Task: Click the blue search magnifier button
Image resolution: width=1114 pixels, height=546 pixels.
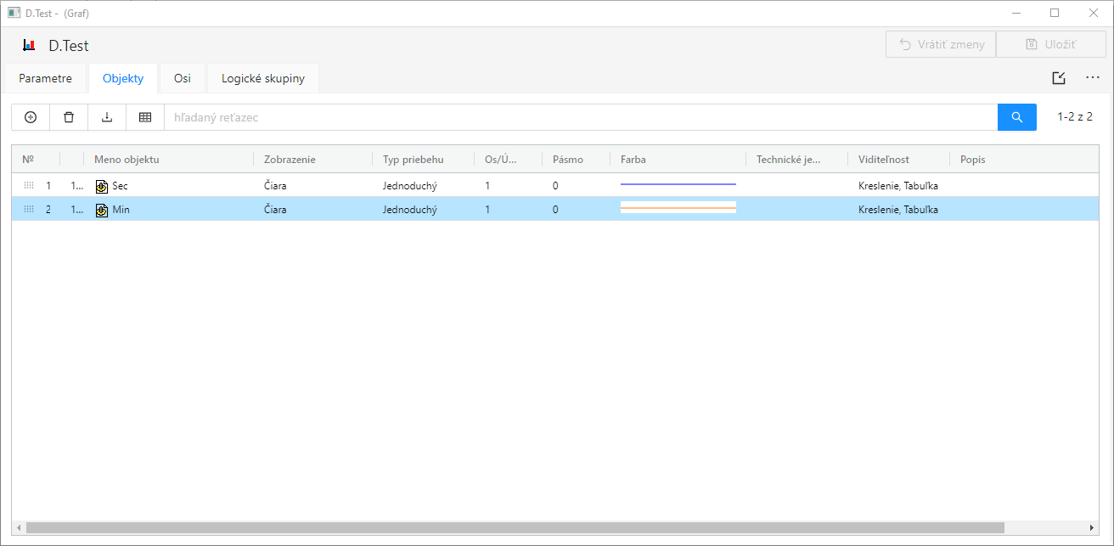Action: click(x=1016, y=117)
